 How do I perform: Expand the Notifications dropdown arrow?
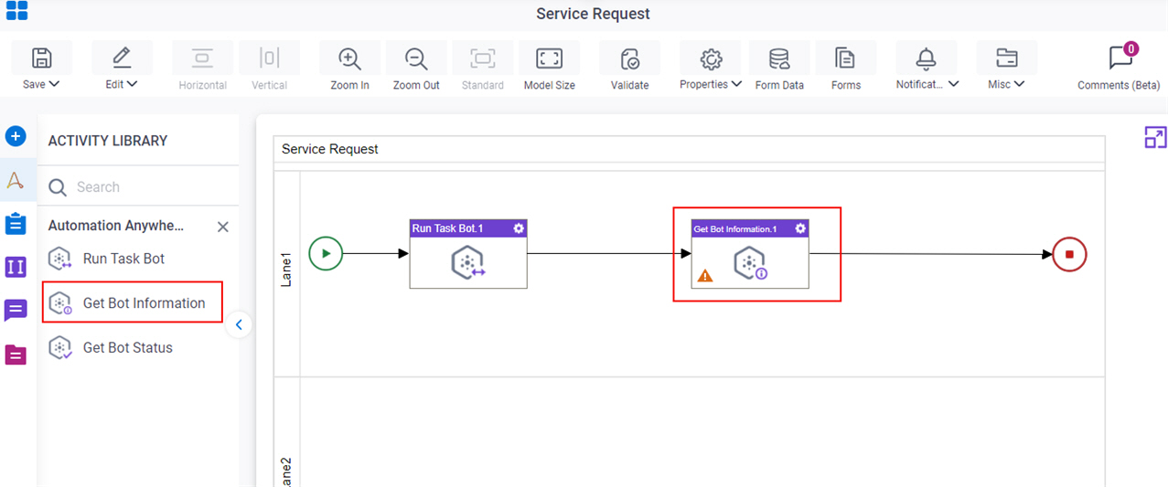click(953, 84)
